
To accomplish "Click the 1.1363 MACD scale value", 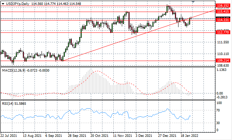I will click(x=221, y=70).
